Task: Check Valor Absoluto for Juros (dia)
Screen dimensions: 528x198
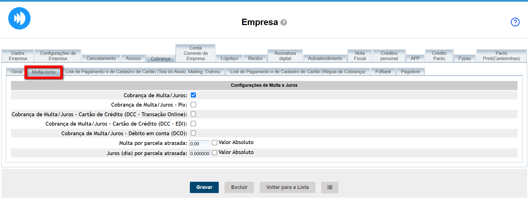Action: [215, 152]
